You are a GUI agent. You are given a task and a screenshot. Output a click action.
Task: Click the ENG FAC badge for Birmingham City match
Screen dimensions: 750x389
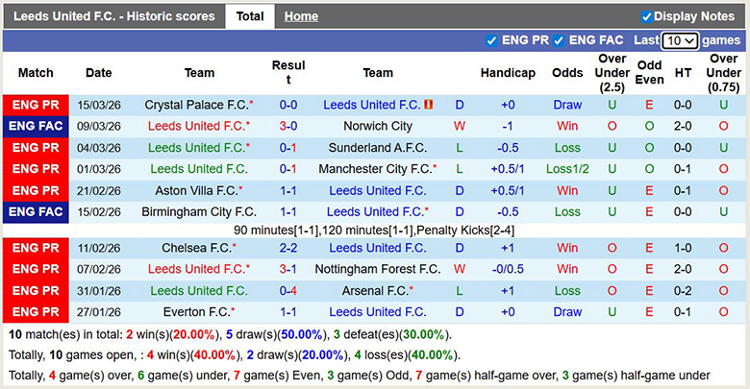coord(36,211)
